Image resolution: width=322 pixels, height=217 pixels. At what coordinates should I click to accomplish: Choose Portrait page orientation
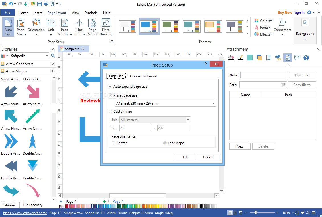click(x=113, y=143)
